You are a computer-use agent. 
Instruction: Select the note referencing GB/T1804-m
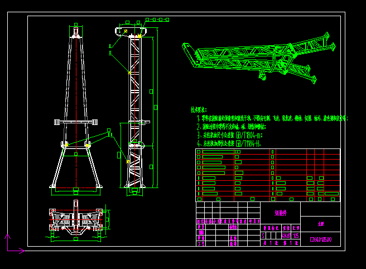pos(230,135)
